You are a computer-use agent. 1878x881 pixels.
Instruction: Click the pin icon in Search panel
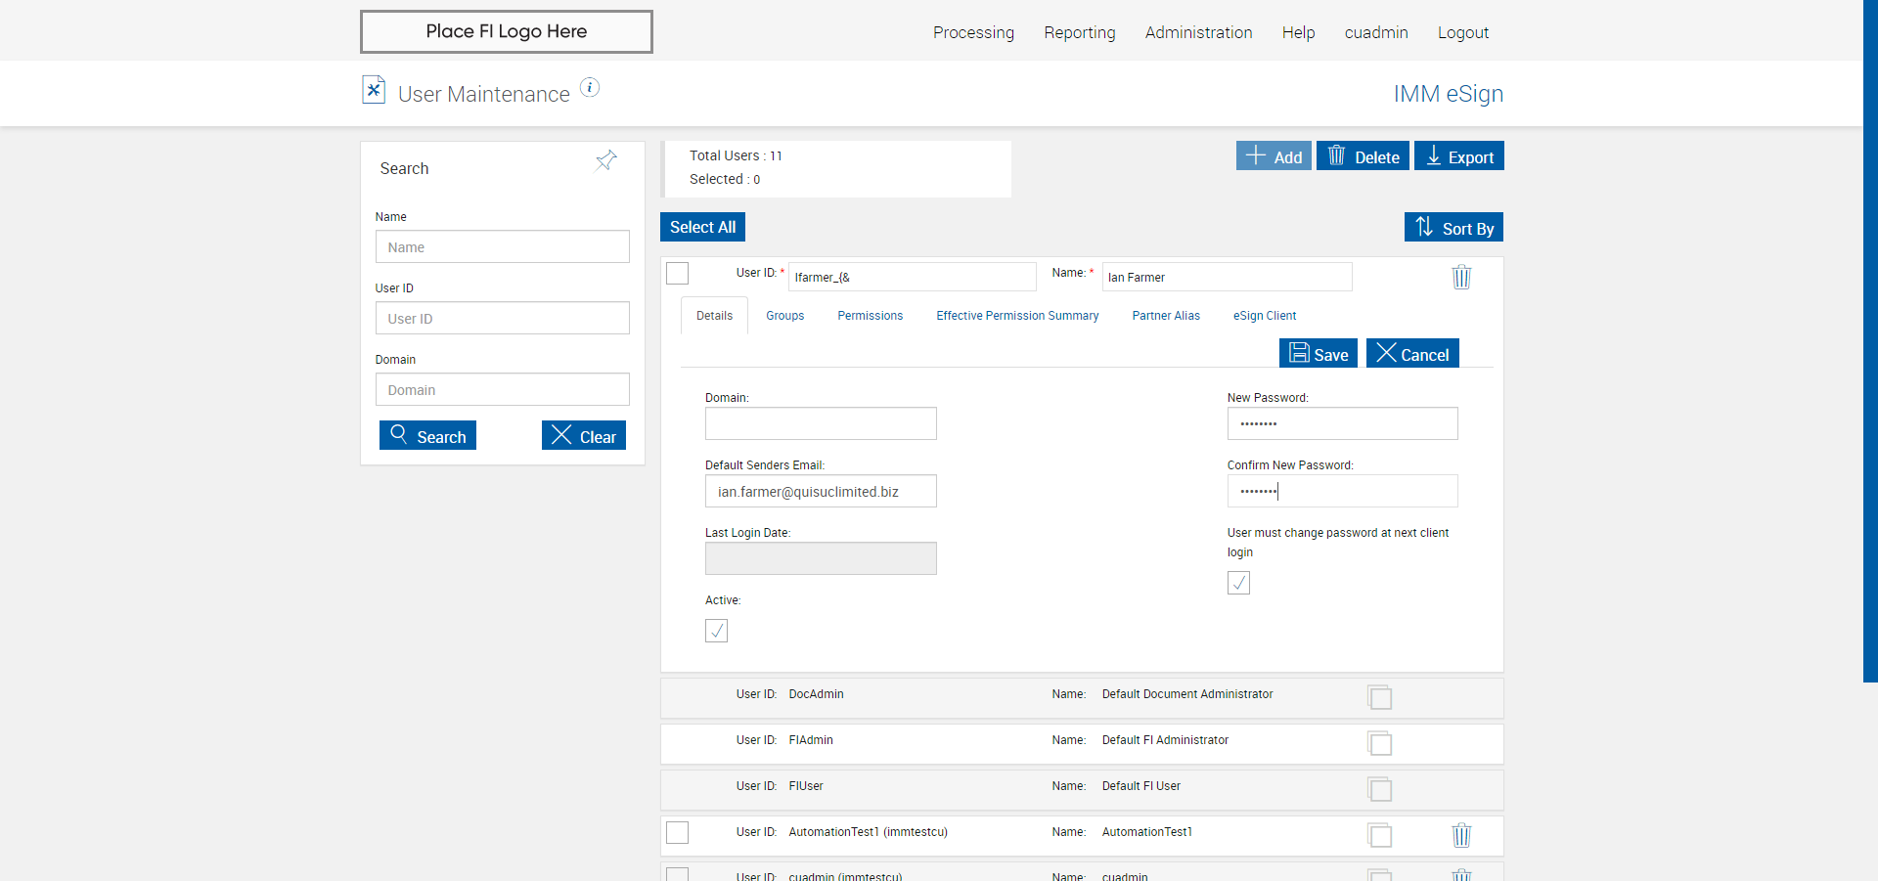pyautogui.click(x=606, y=160)
